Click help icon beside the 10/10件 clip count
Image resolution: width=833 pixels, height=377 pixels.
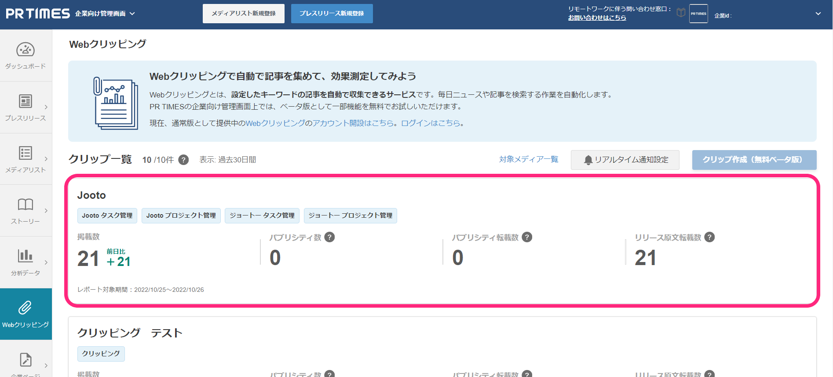(183, 160)
